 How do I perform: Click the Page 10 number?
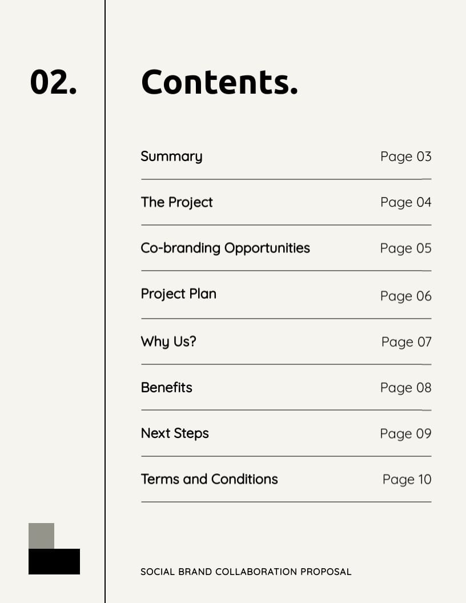(407, 480)
